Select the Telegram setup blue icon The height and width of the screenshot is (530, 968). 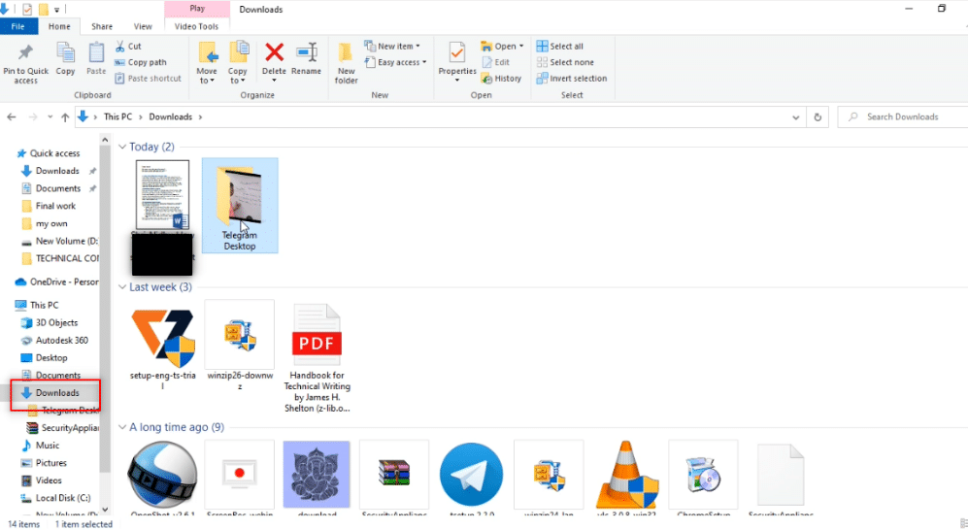[471, 475]
